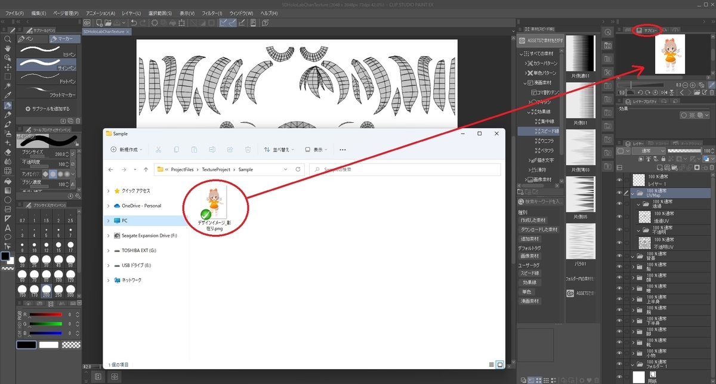Click the New document icon in command bar
The height and width of the screenshot is (384, 716).
tap(99, 23)
